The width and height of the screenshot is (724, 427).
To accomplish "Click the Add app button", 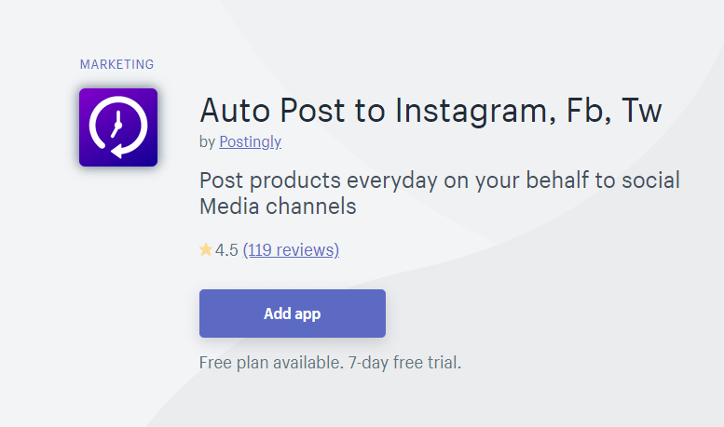I will 293,314.
